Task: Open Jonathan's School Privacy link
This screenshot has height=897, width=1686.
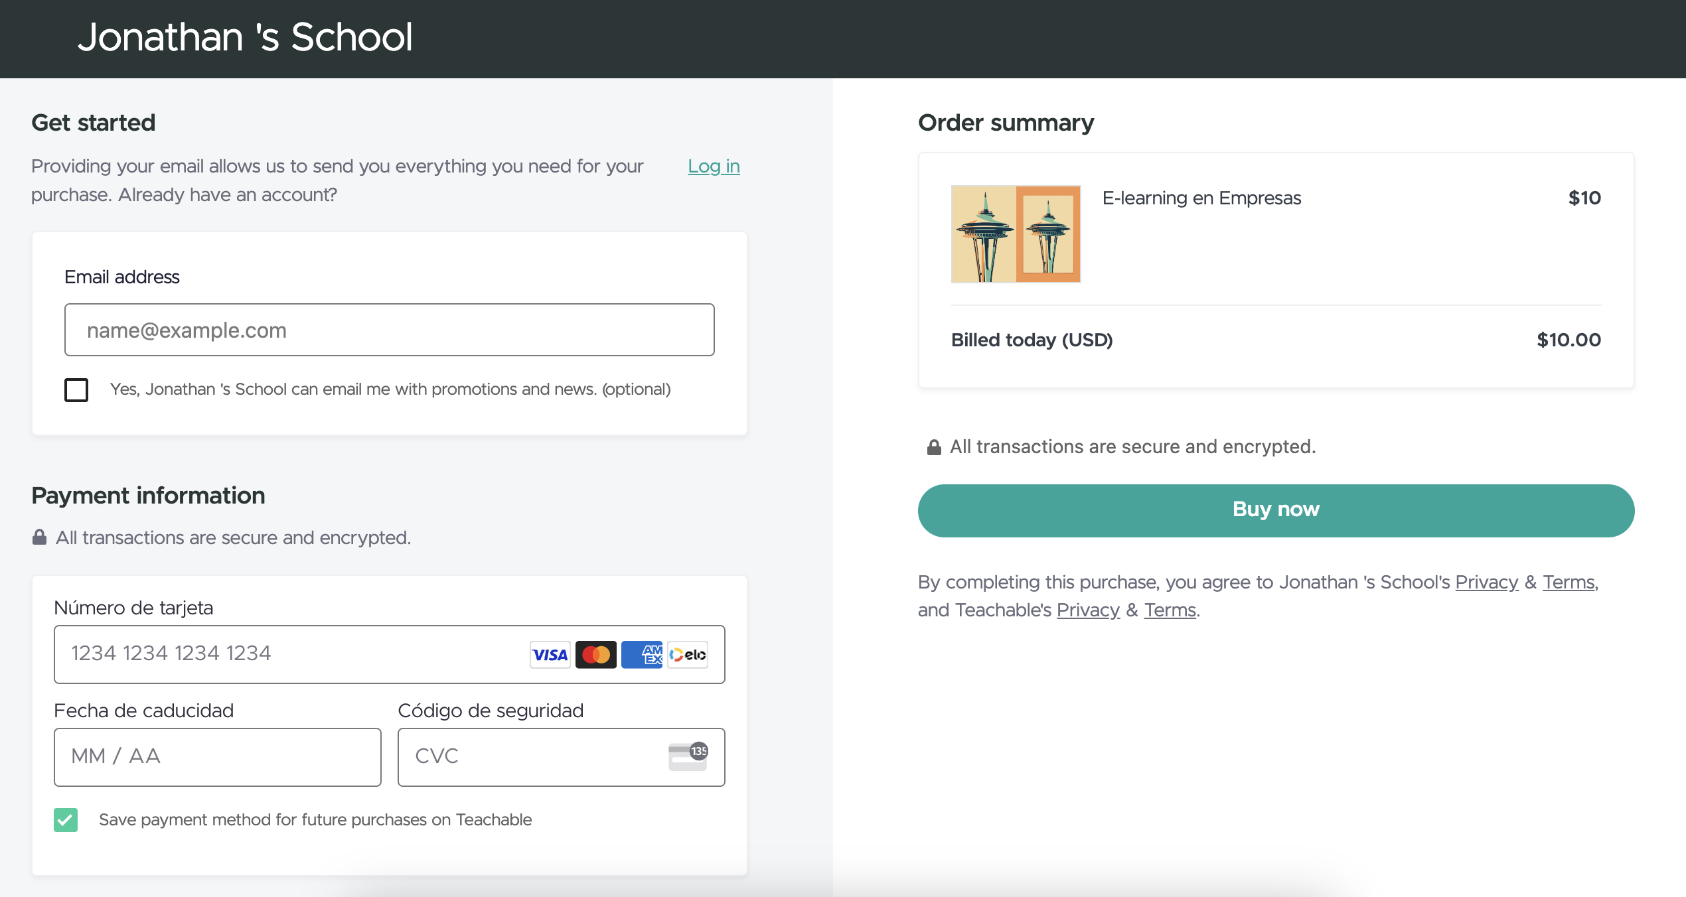Action: click(x=1486, y=582)
